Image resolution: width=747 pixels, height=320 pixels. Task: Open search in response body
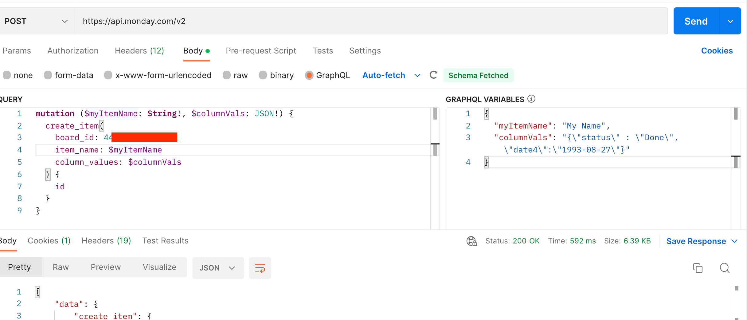pos(725,268)
